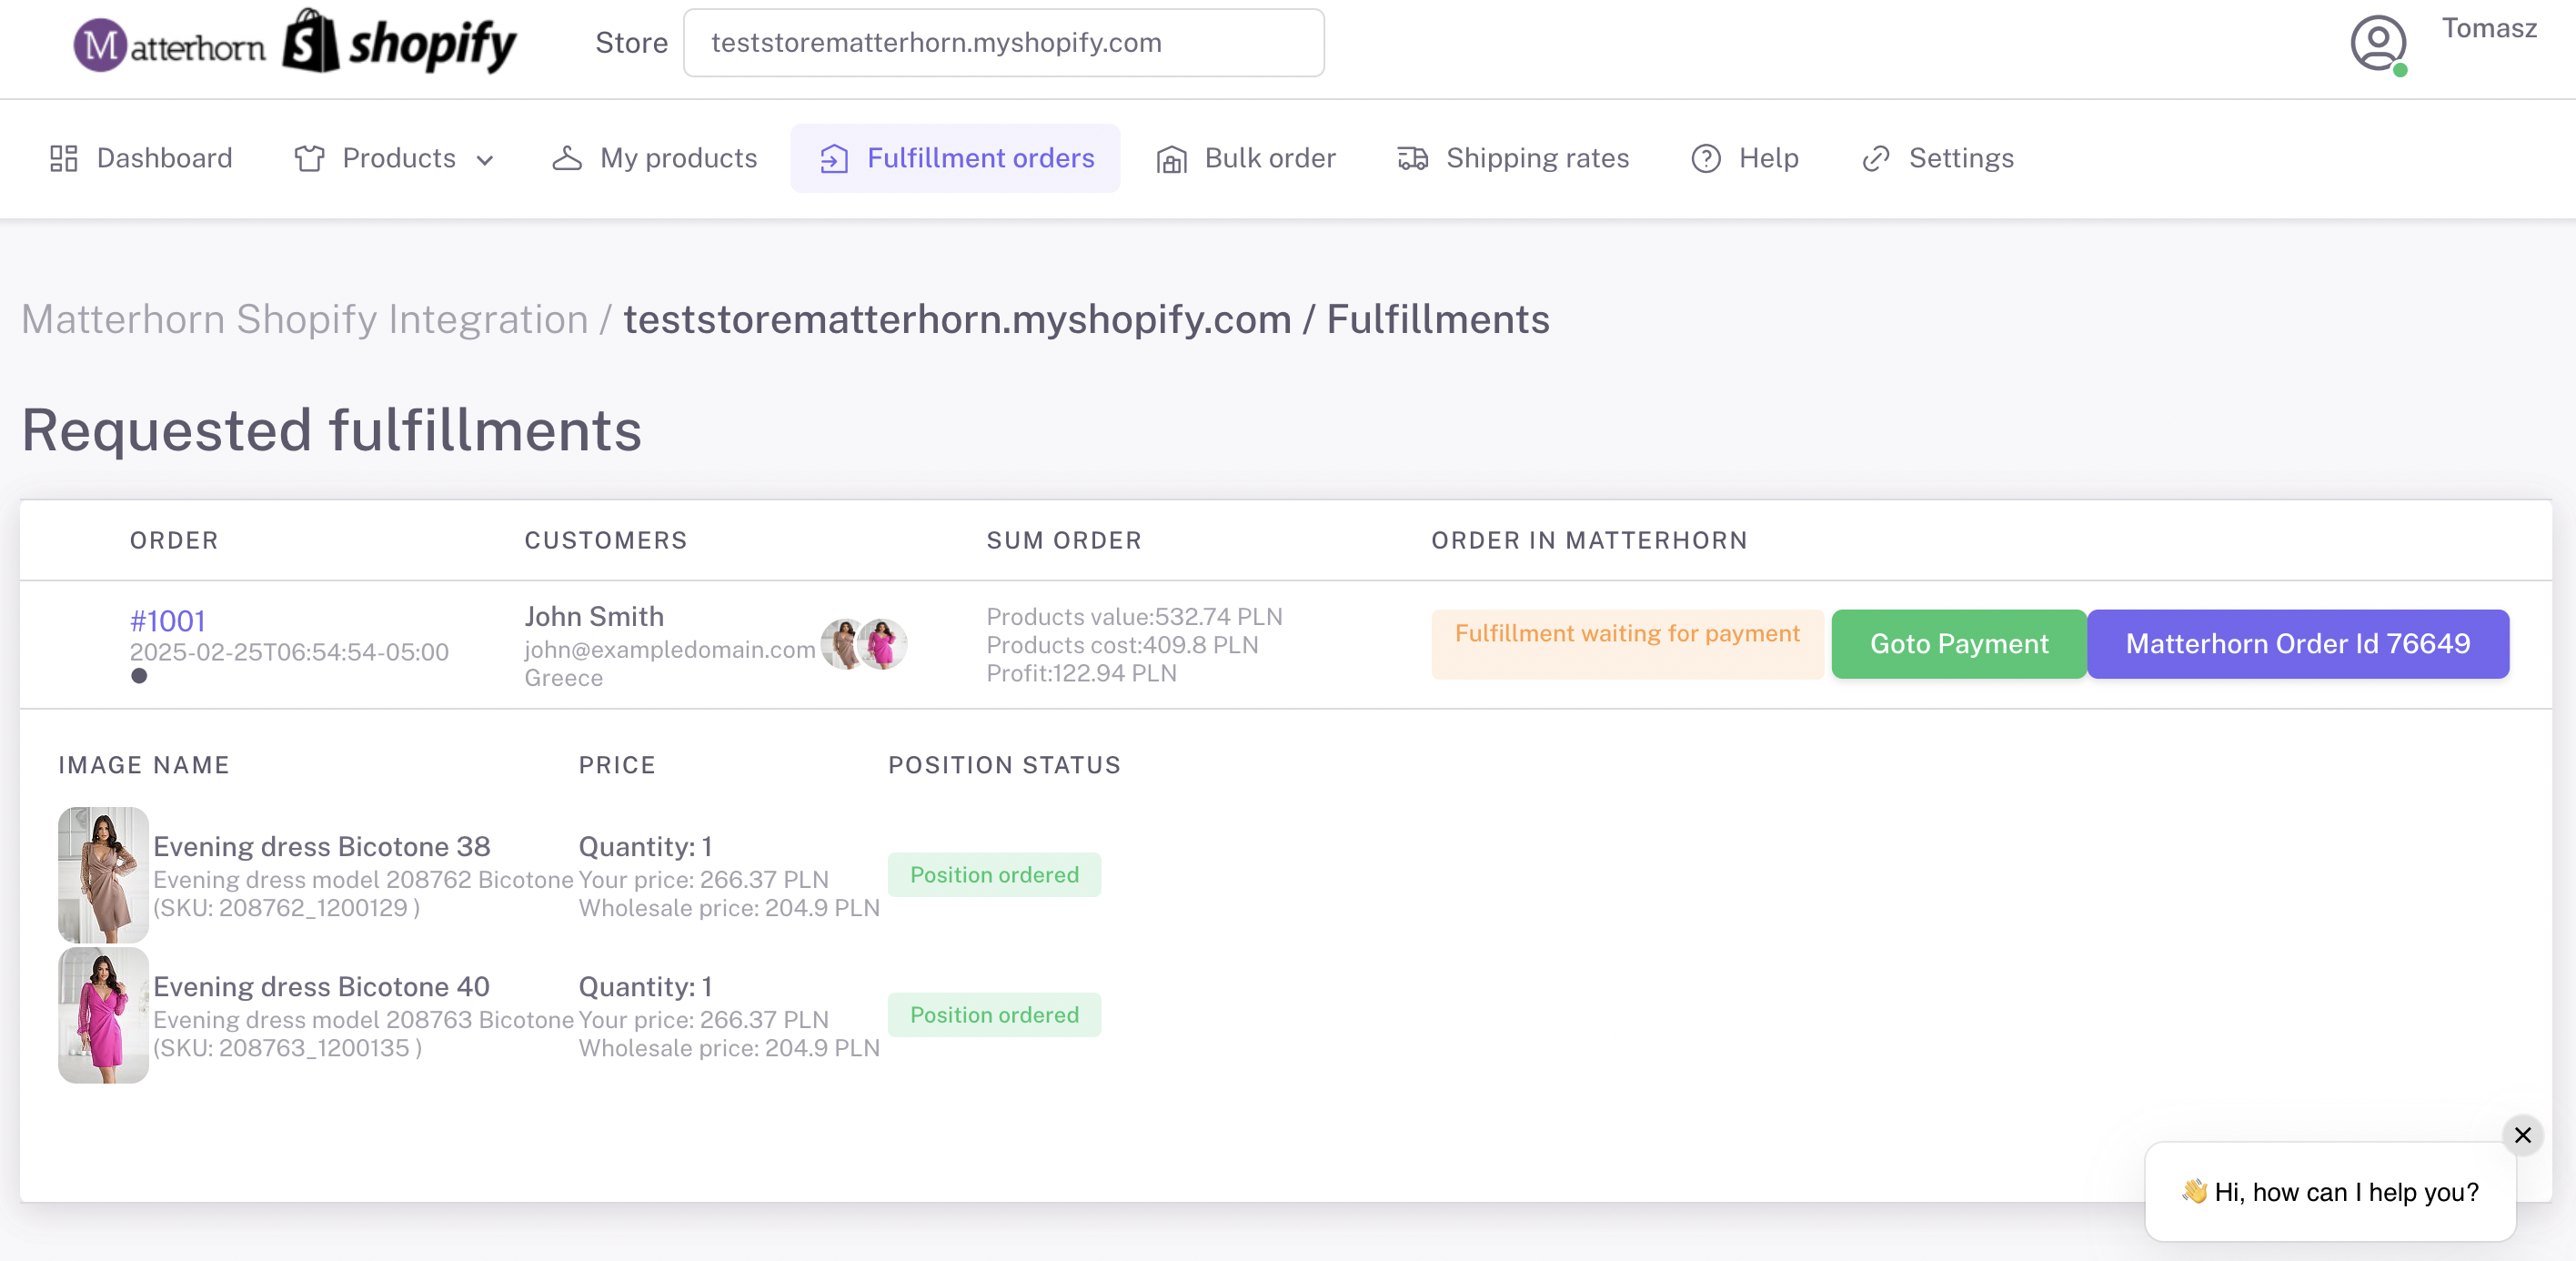
Task: Click the beige dress avatar beside John Smith
Action: [x=843, y=644]
